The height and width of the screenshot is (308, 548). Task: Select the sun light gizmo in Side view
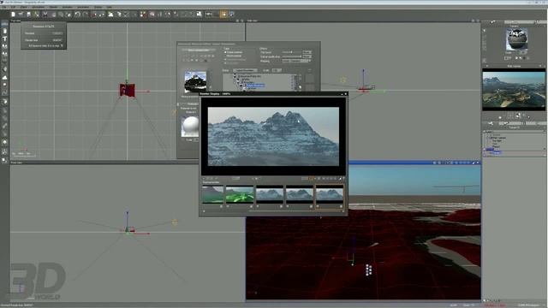342,80
